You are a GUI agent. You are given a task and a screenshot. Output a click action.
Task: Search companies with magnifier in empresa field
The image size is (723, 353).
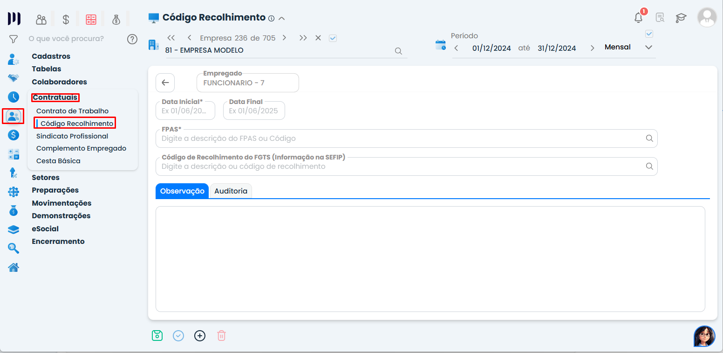398,51
